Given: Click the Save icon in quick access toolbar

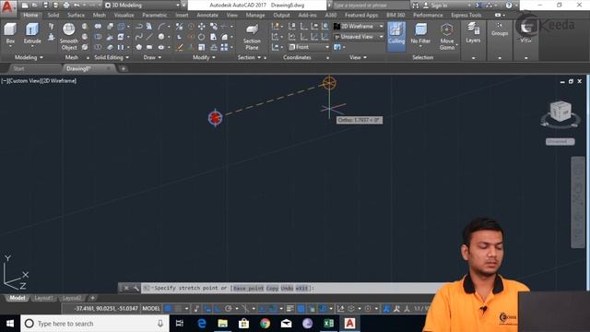Looking at the screenshot, I should click(45, 6).
